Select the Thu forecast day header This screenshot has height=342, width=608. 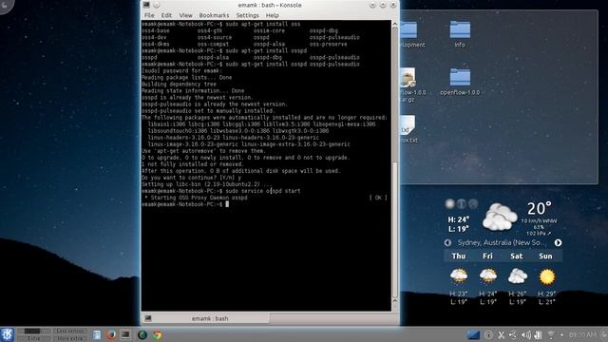458,256
